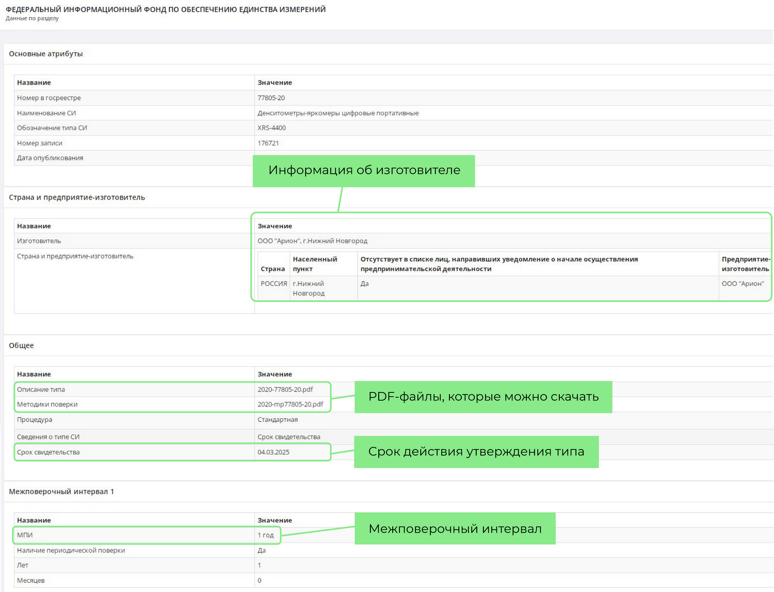Download the 2020-mp77805-20.pdf verification method file

[x=290, y=404]
